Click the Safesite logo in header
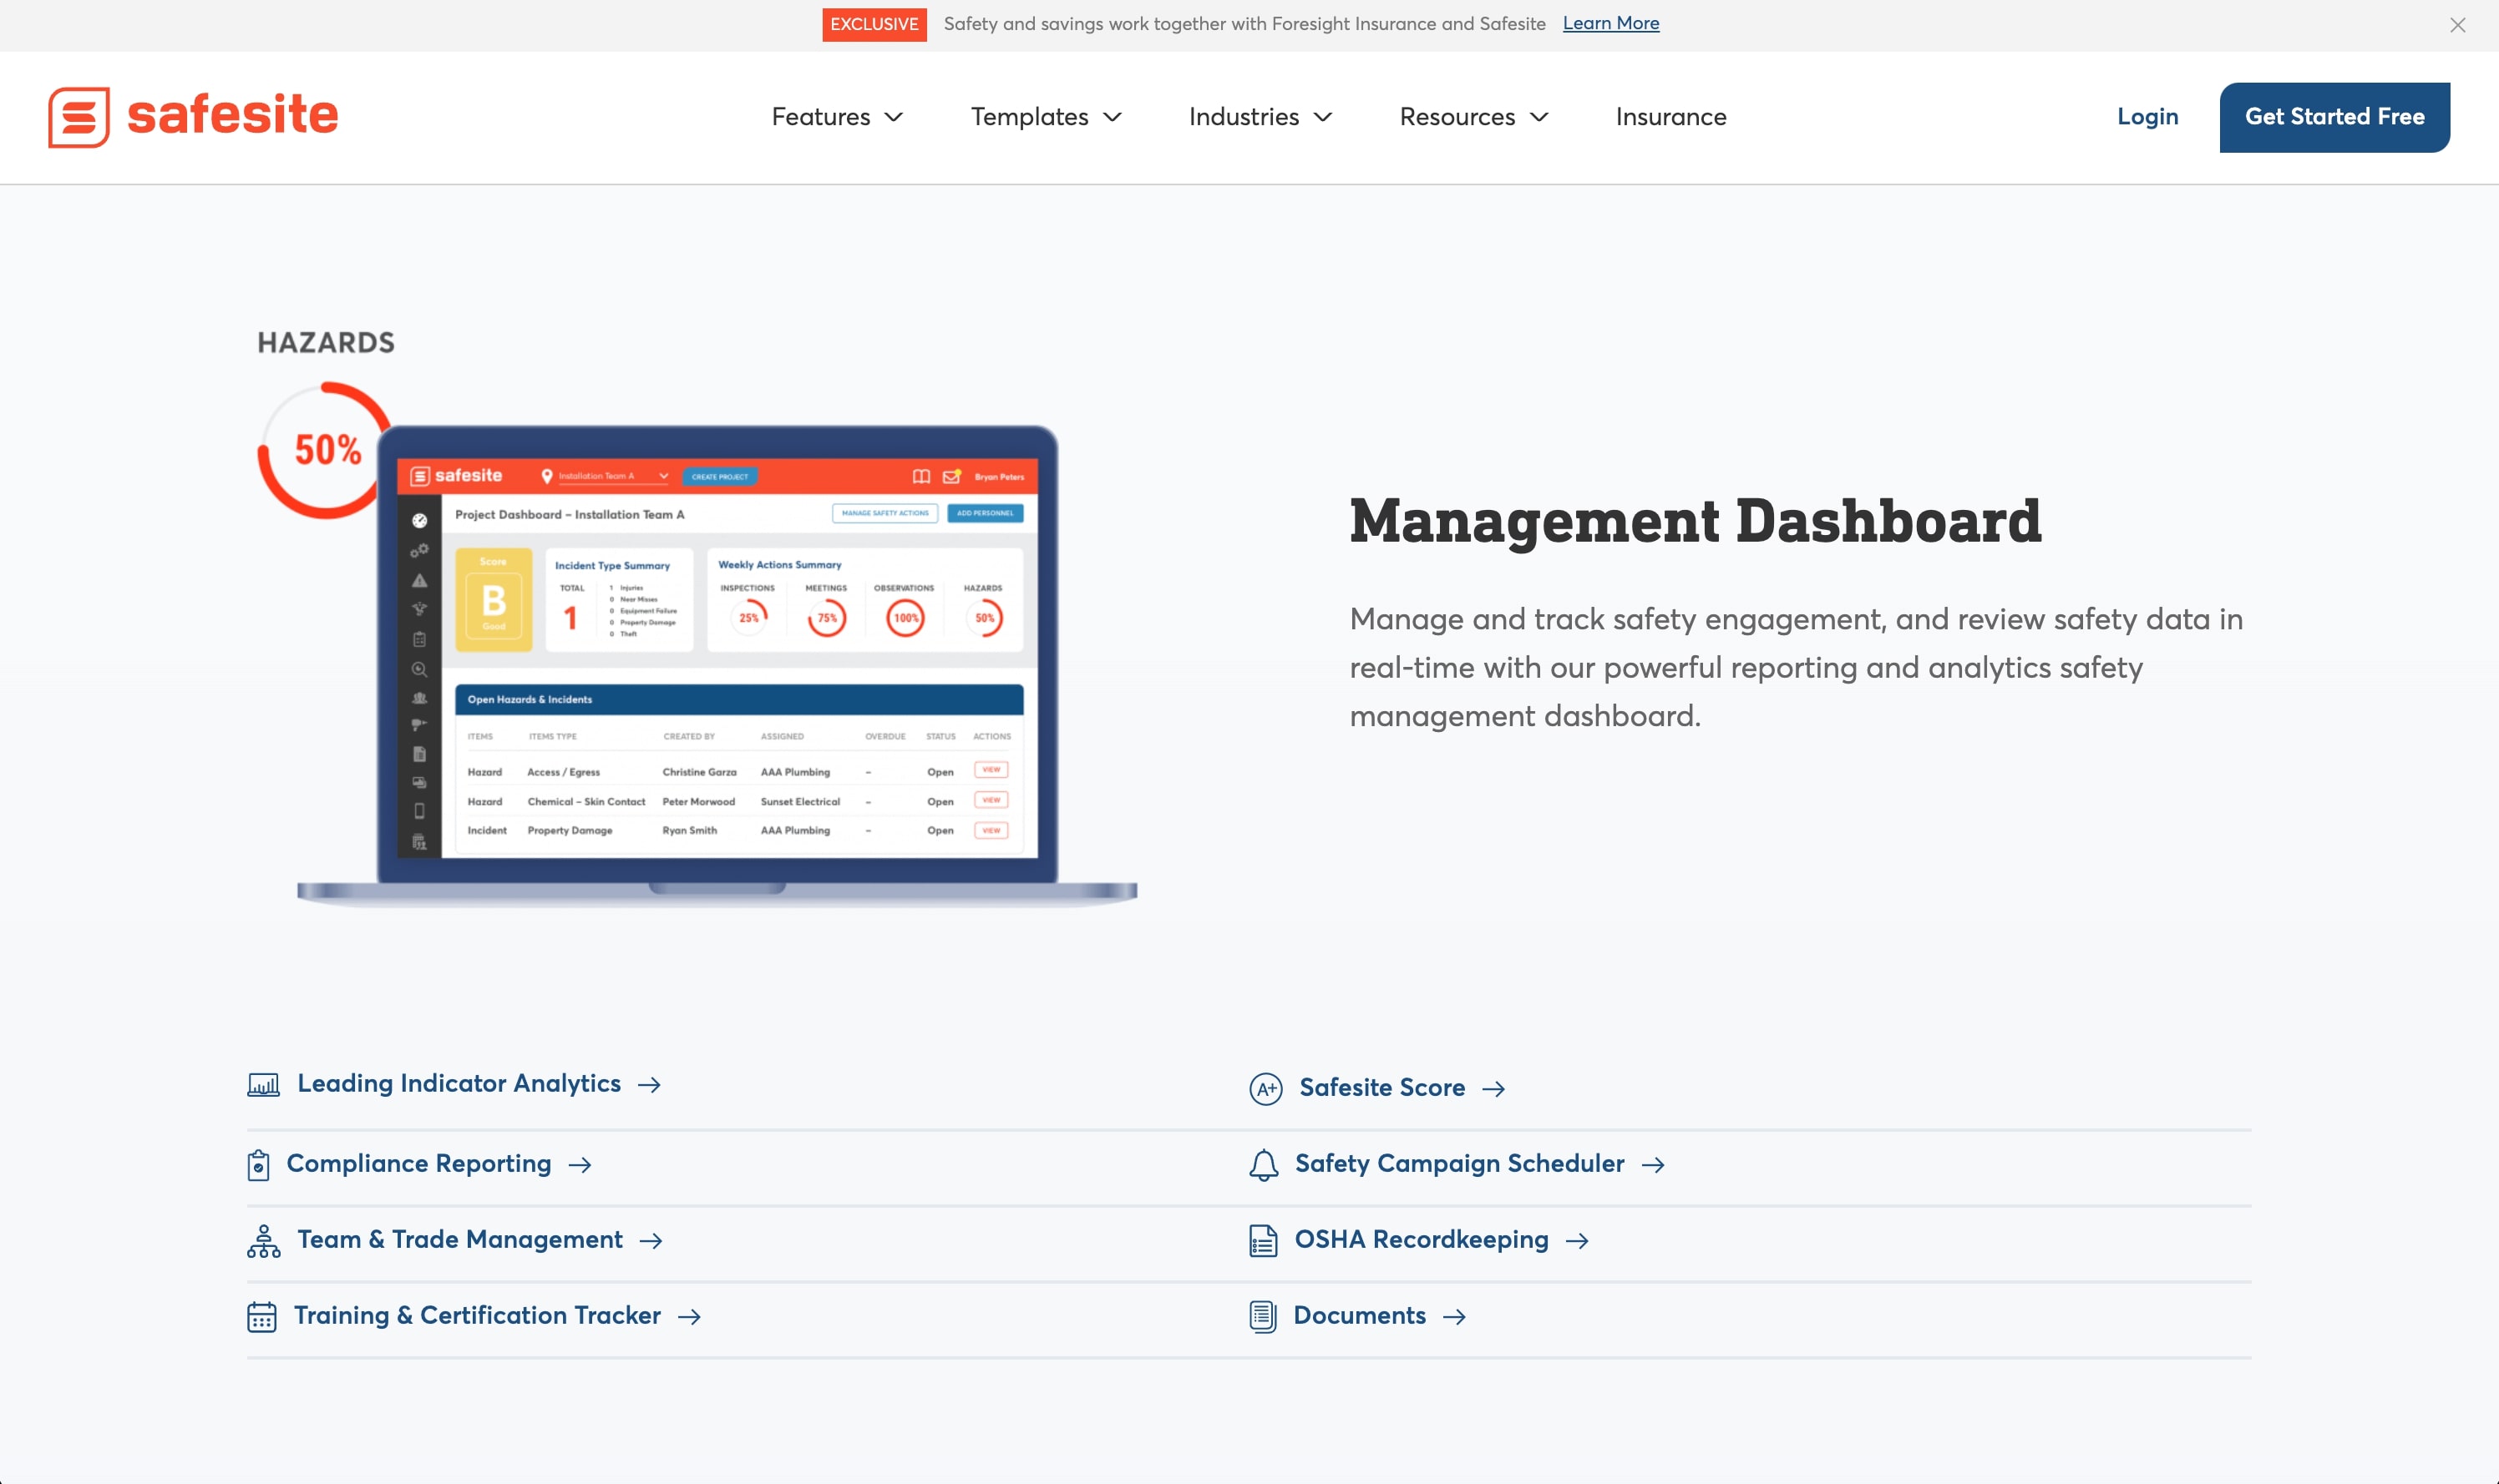Image resolution: width=2499 pixels, height=1484 pixels. point(193,116)
